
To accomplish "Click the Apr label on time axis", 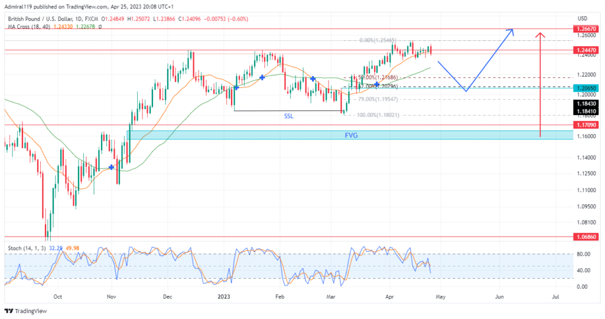I will [x=390, y=297].
